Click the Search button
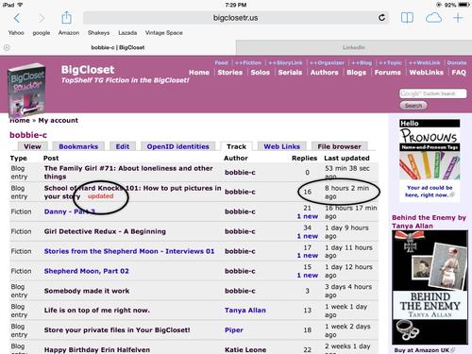This screenshot has height=354, width=472. (x=413, y=106)
